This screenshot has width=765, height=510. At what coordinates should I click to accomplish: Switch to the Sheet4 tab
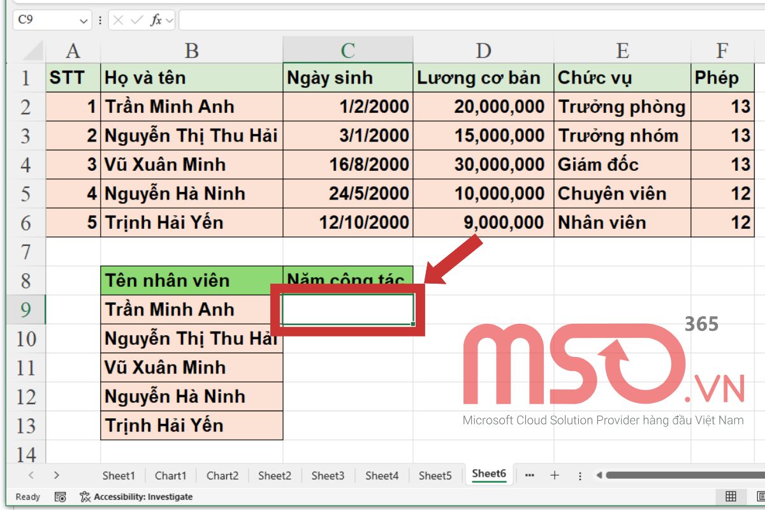382,475
